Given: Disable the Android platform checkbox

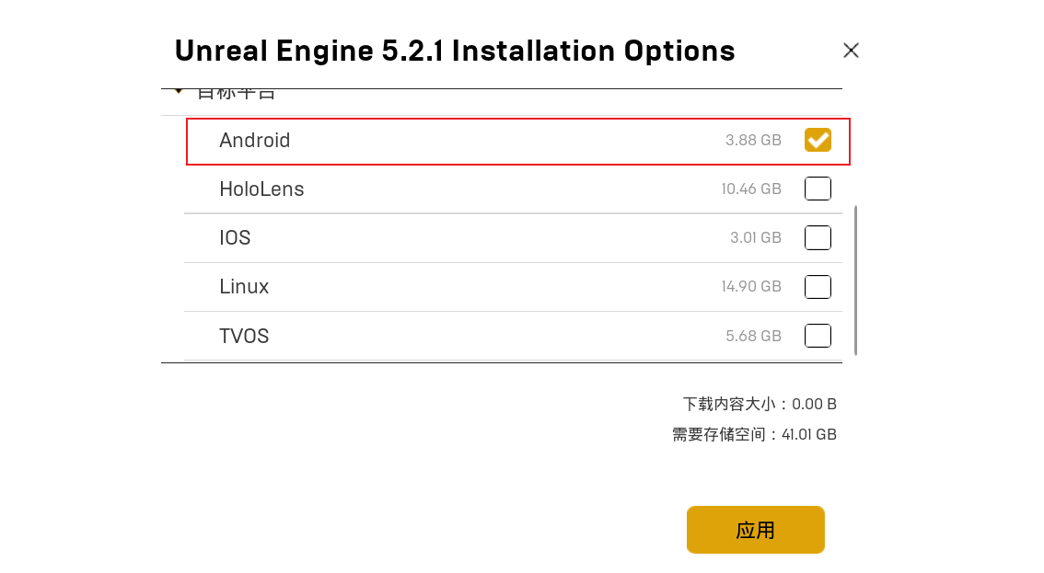Looking at the screenshot, I should (818, 140).
